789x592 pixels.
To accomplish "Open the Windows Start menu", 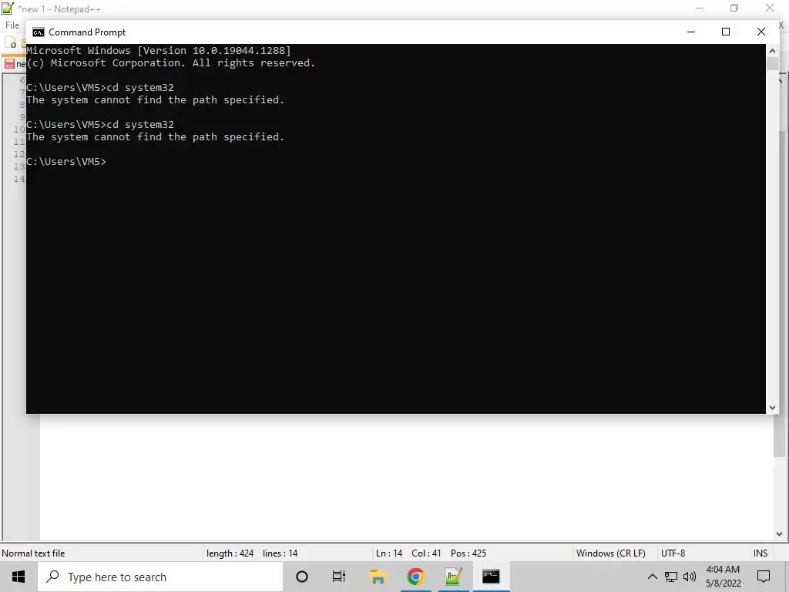I will point(18,577).
